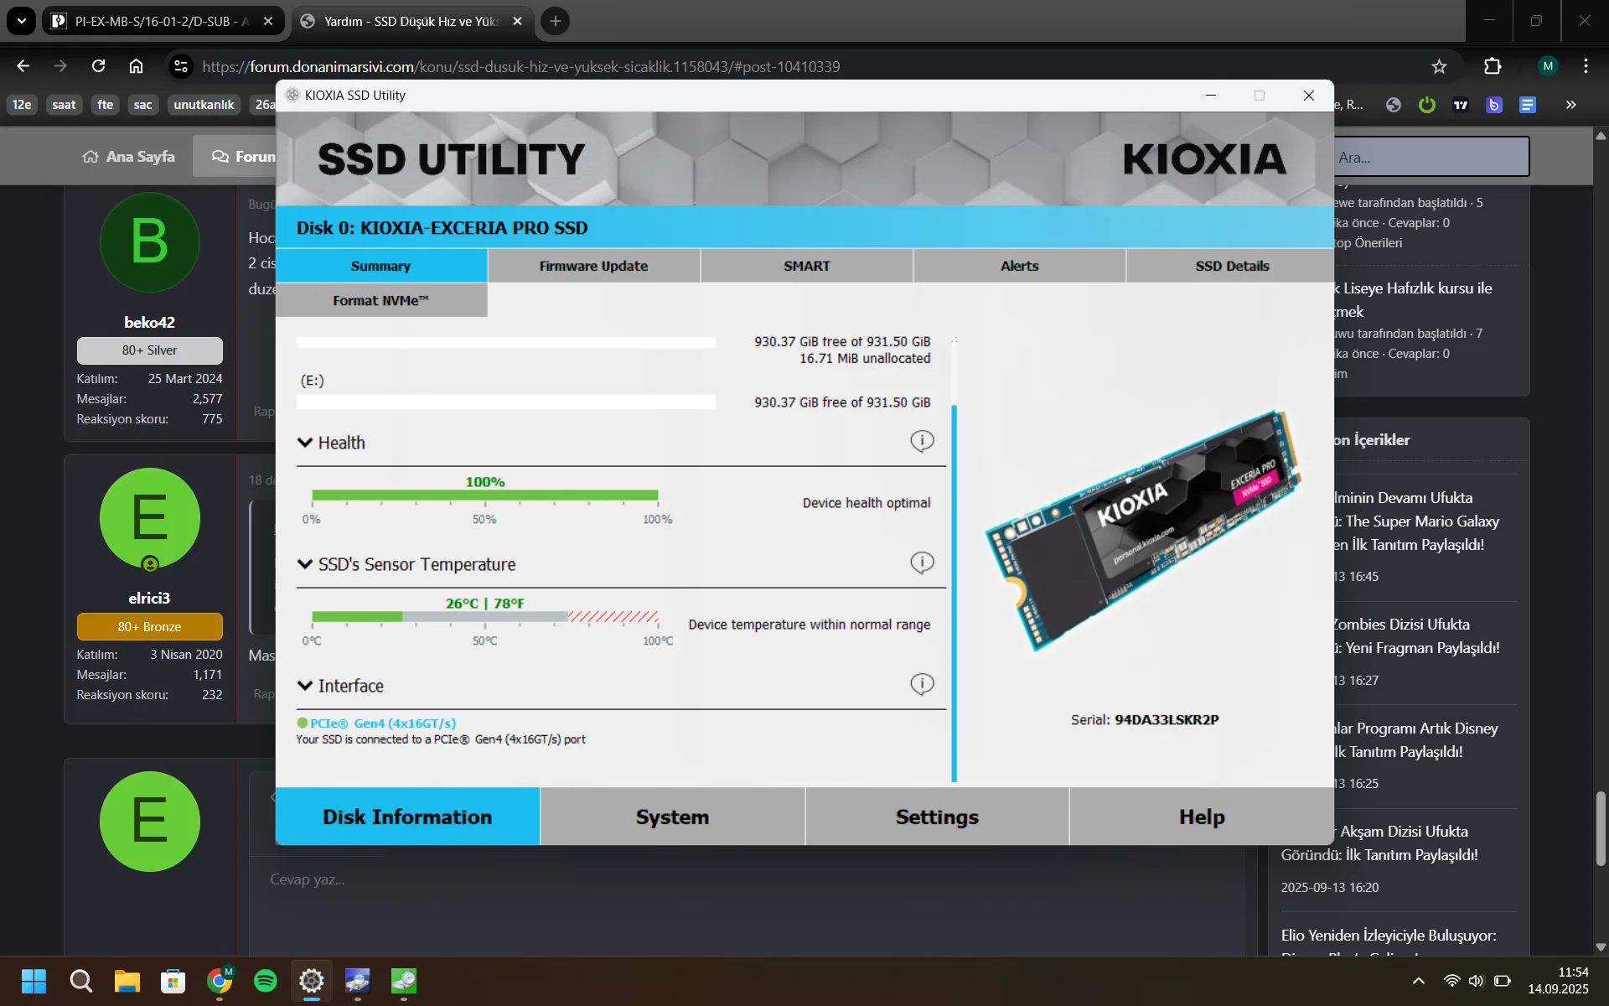
Task: Click the Interface section info icon
Action: pyautogui.click(x=922, y=684)
